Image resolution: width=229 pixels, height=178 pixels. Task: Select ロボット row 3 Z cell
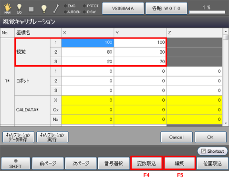click(195, 90)
